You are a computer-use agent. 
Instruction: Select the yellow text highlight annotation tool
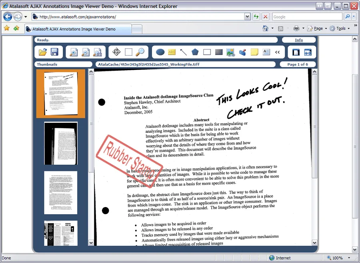click(172, 52)
